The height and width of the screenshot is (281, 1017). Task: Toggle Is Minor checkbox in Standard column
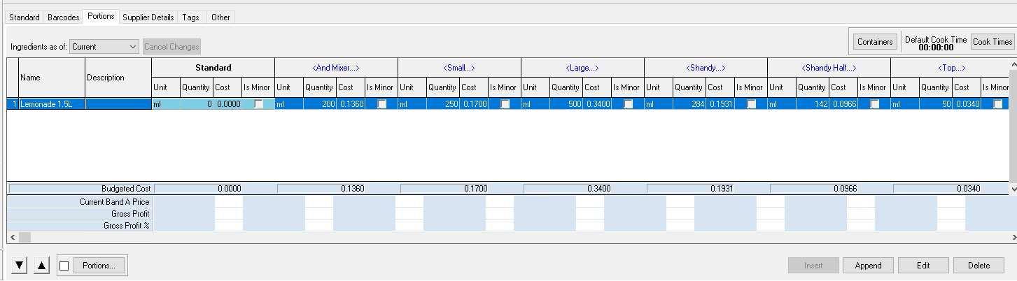click(259, 104)
